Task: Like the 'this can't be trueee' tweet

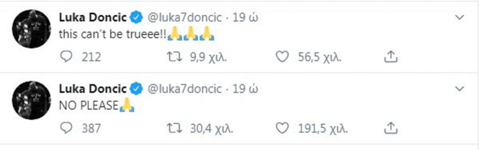Action: point(282,57)
